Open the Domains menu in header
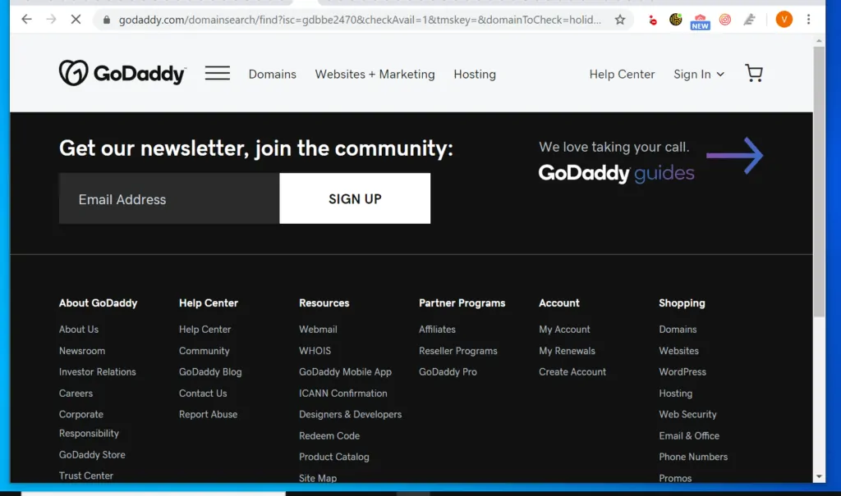The image size is (841, 496). 272,75
